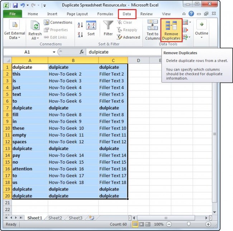Open the Excel application icon menu
Image resolution: width=233 pixels, height=231 pixels.
[x=6, y=5]
